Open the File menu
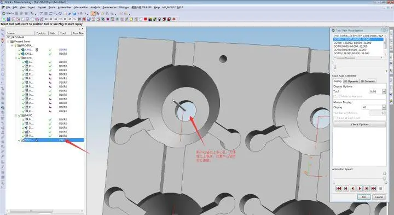The width and height of the screenshot is (394, 215). point(8,7)
